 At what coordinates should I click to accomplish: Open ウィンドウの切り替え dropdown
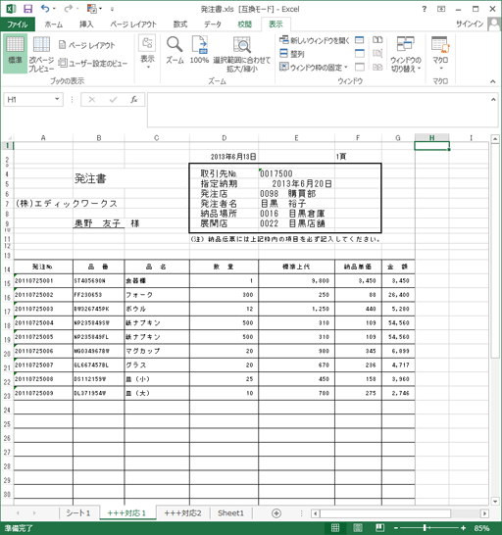(x=406, y=55)
